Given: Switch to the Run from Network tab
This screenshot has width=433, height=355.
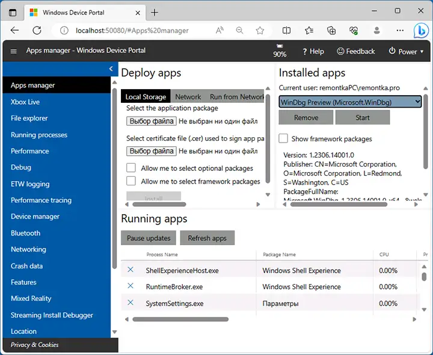Looking at the screenshot, I should 237,97.
